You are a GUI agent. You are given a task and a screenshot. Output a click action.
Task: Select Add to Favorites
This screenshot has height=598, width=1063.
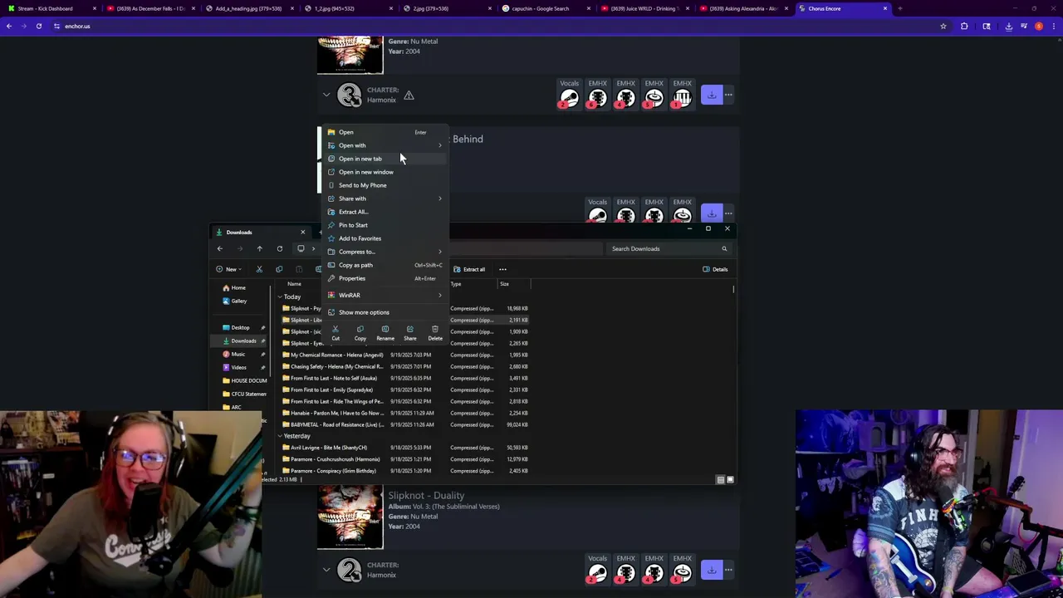point(386,238)
